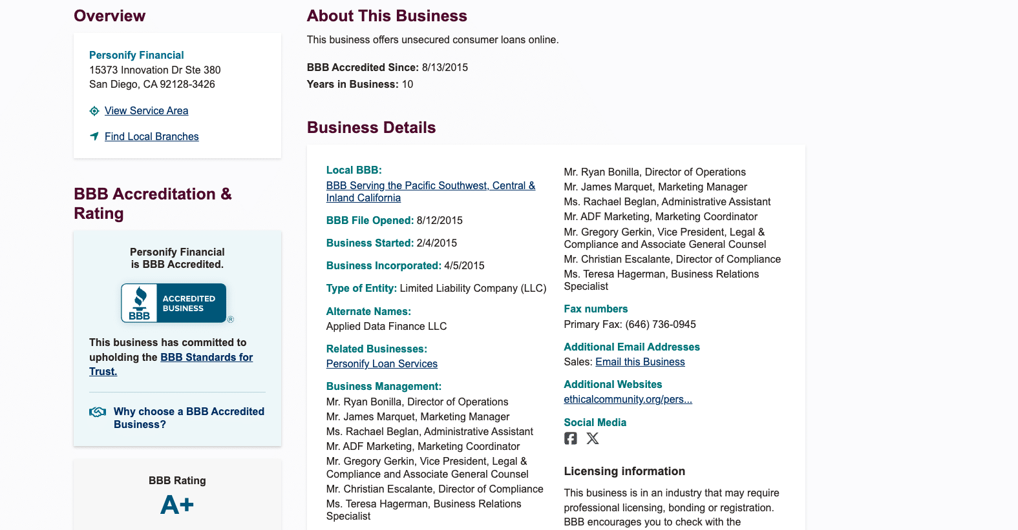Image resolution: width=1018 pixels, height=530 pixels.
Task: Open the ethicalcommunity.org additional website
Action: pos(628,399)
